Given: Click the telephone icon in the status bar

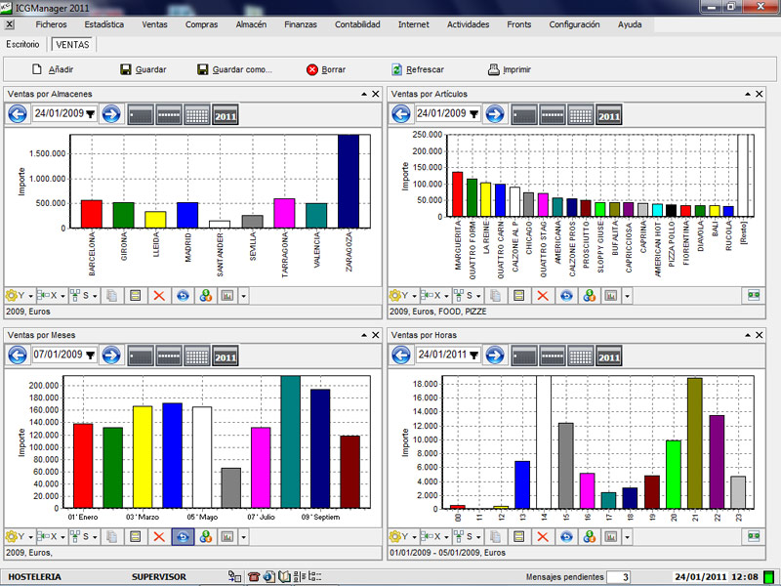Looking at the screenshot, I should click(x=254, y=577).
